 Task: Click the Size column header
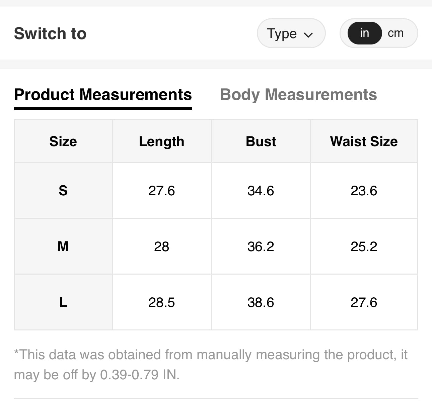pos(63,141)
